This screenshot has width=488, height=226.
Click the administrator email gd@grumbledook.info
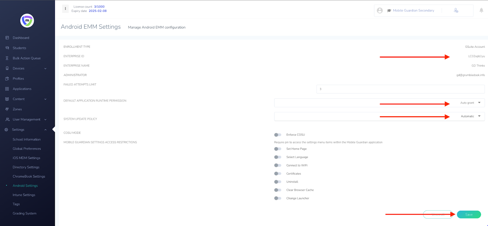coord(471,75)
